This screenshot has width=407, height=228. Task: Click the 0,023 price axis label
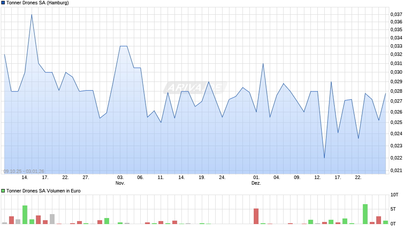(x=396, y=146)
